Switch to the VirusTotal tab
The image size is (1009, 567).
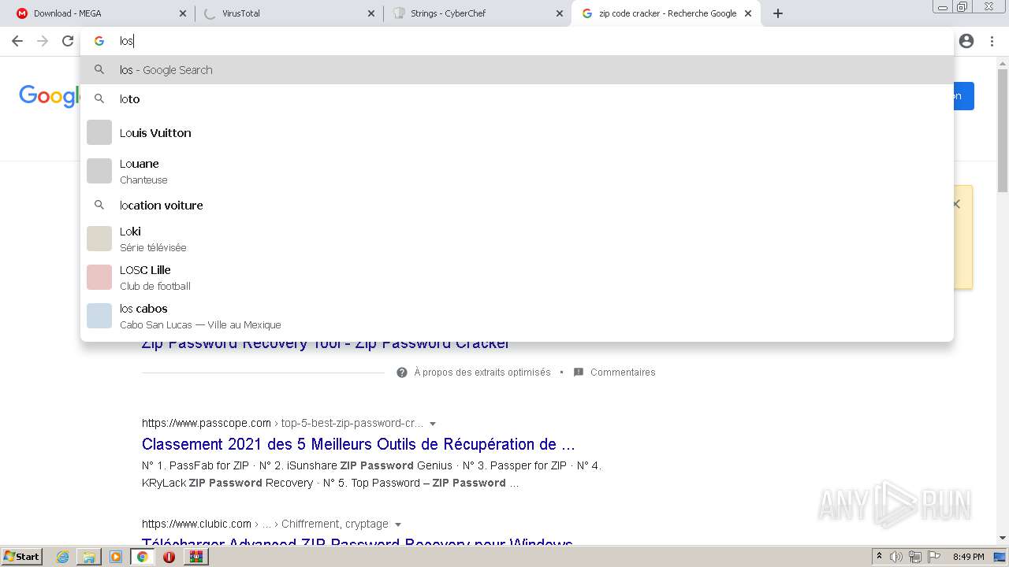pyautogui.click(x=289, y=13)
